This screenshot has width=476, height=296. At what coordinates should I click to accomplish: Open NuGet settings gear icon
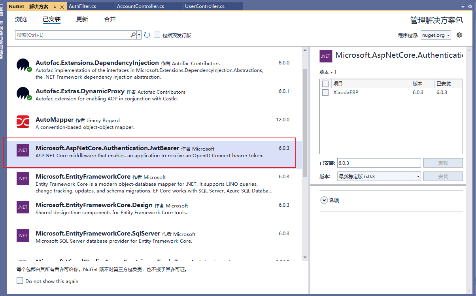click(x=459, y=35)
